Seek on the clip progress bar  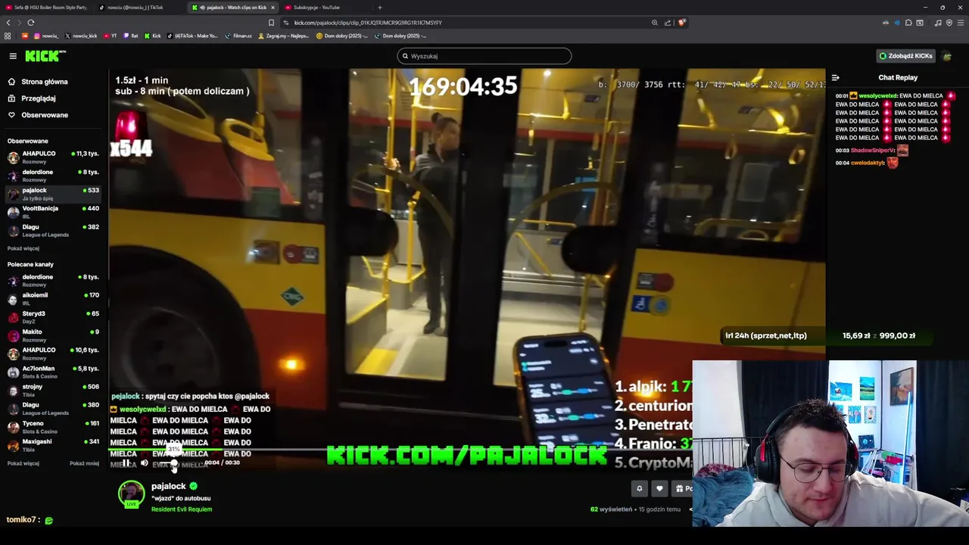coord(466,450)
